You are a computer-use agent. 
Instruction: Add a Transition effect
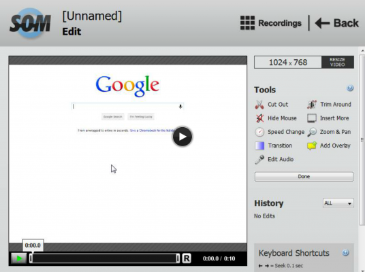(274, 146)
